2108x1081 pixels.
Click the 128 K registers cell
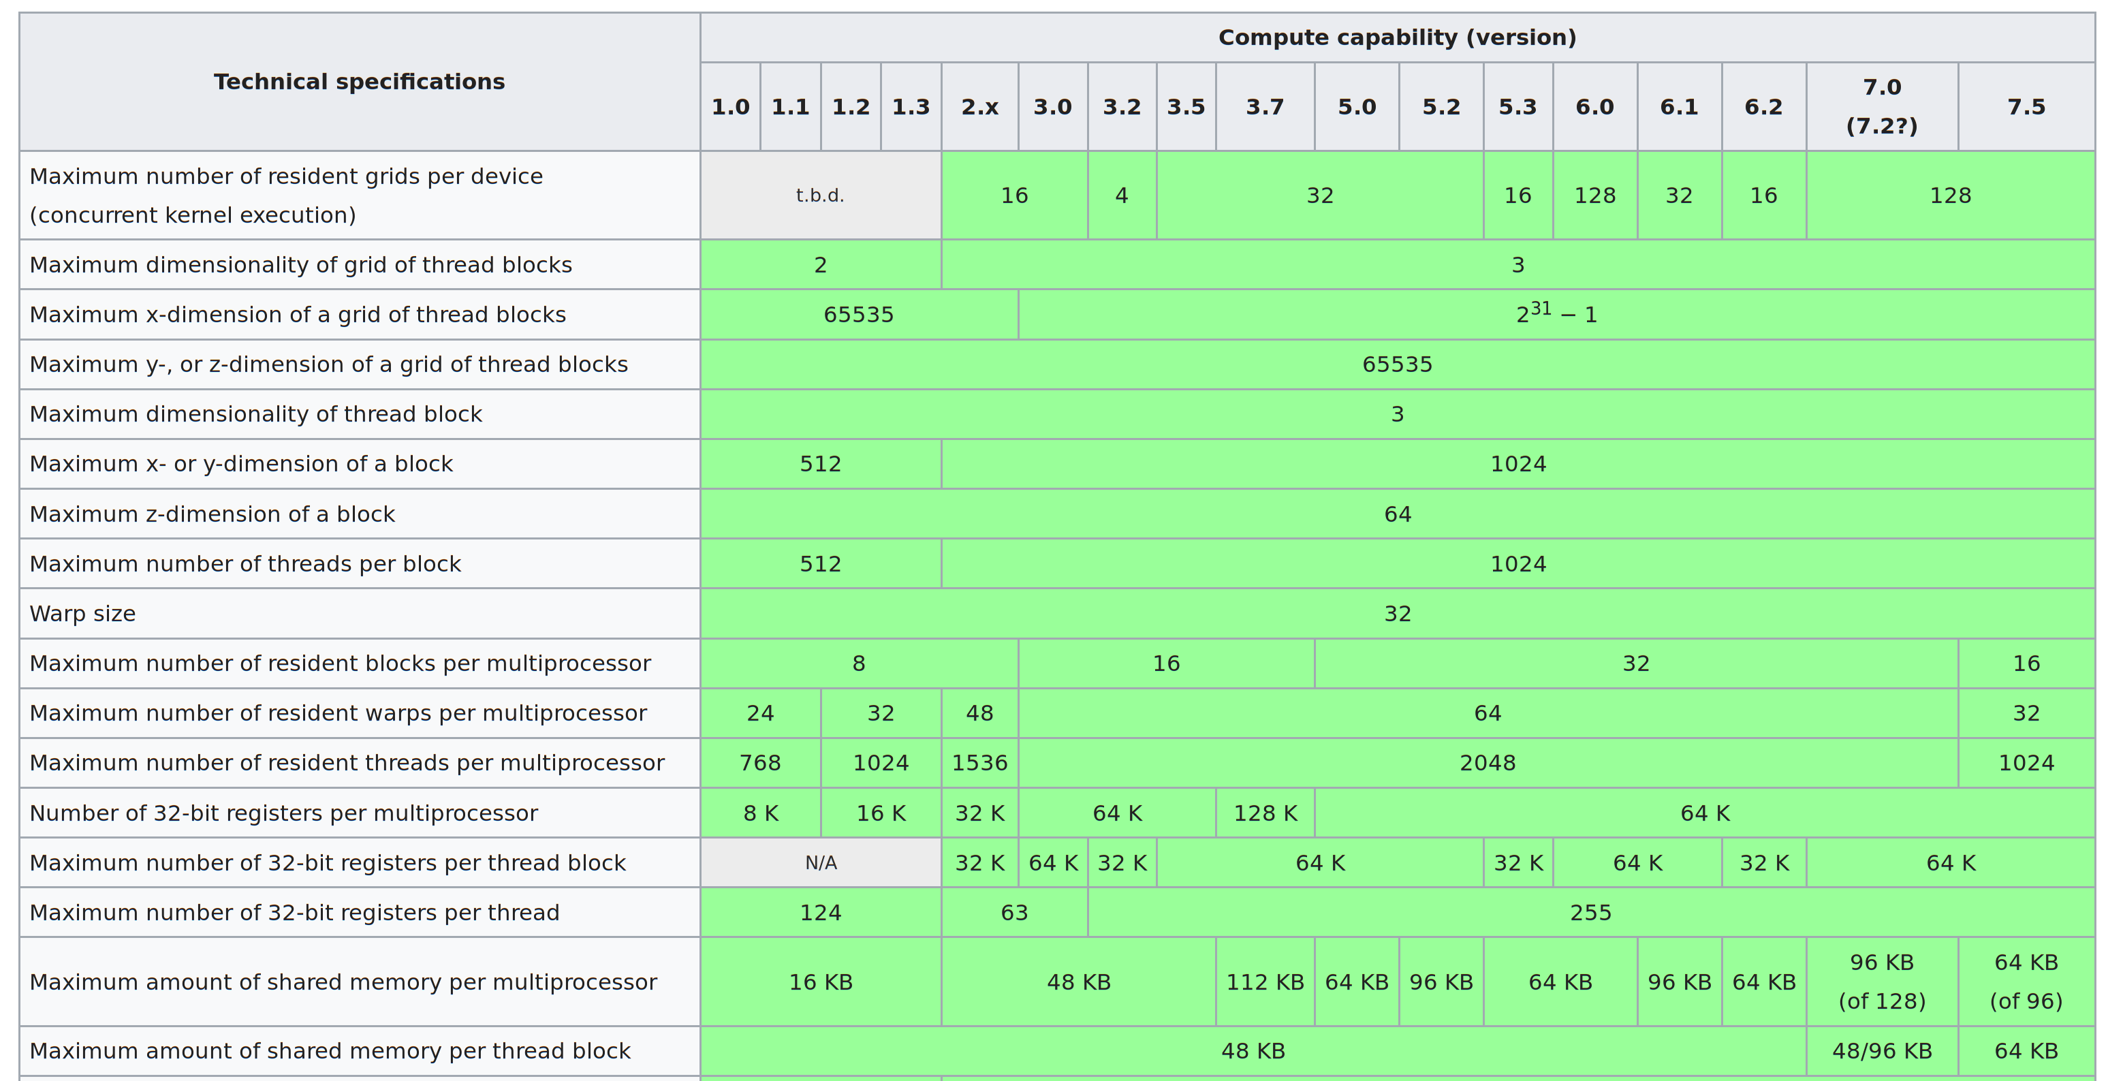pos(1264,813)
